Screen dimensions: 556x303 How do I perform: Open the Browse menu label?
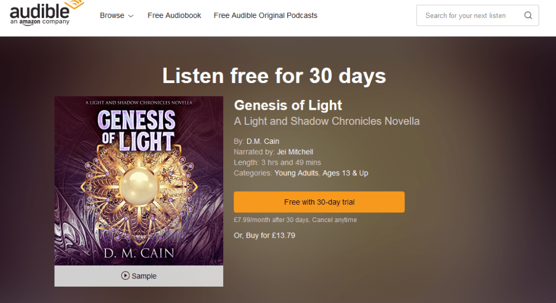[112, 16]
